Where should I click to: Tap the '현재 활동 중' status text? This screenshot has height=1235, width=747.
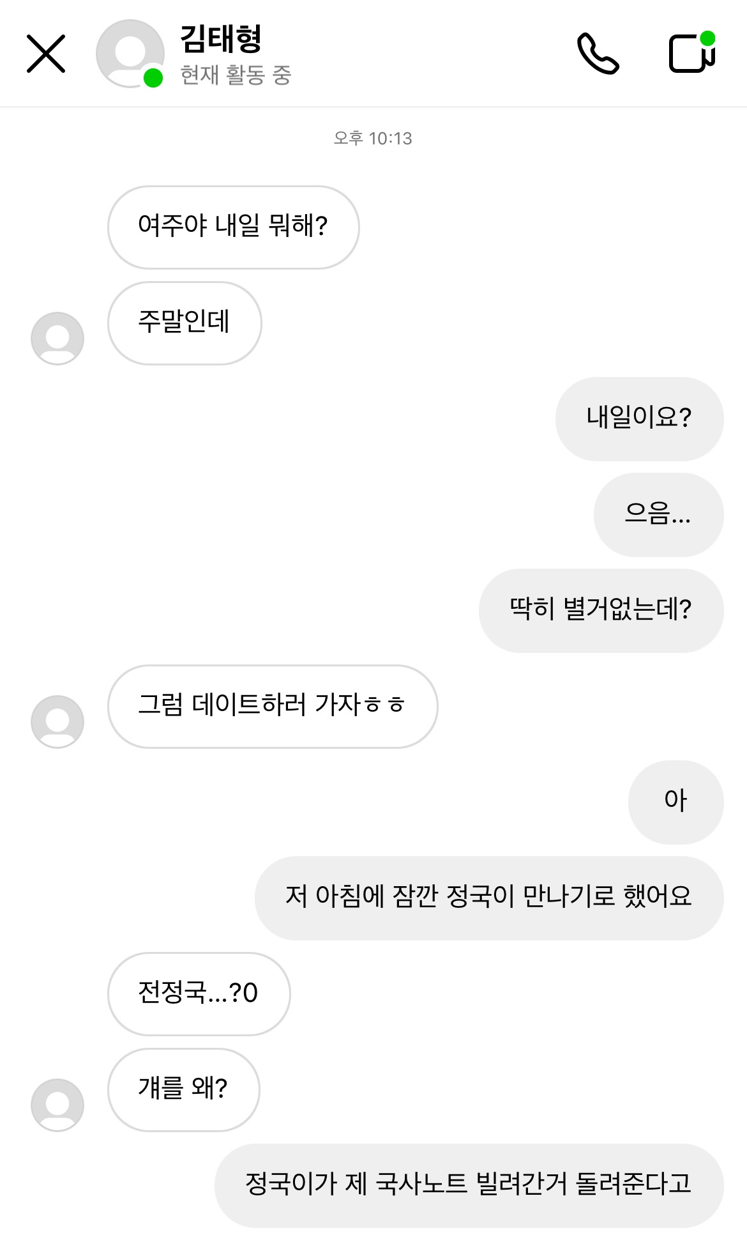coord(236,75)
